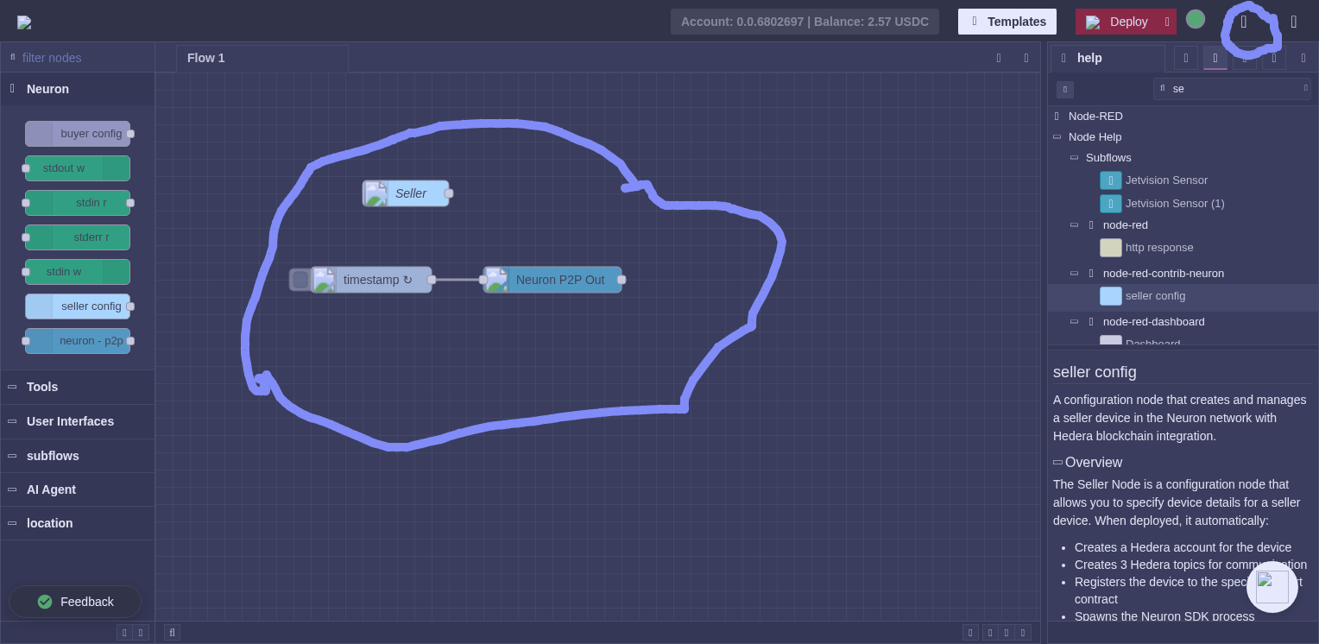Click seller config light-blue swatch icon
Image resolution: width=1319 pixels, height=644 pixels.
[x=1111, y=296]
